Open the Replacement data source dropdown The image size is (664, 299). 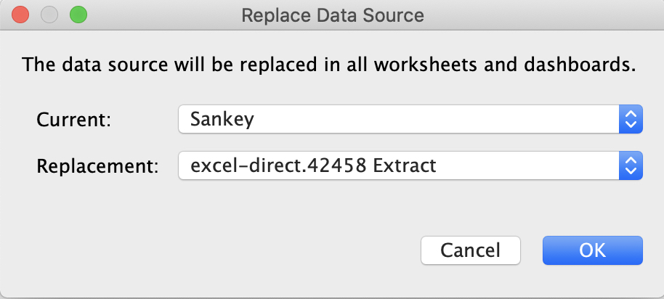[x=410, y=165]
